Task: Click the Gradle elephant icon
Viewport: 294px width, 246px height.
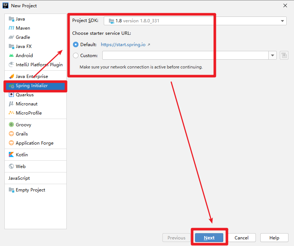Action: pyautogui.click(x=11, y=37)
